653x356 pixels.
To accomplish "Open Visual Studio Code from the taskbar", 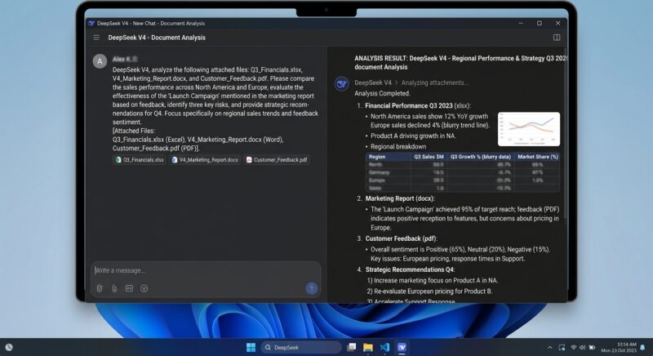I will click(384, 347).
